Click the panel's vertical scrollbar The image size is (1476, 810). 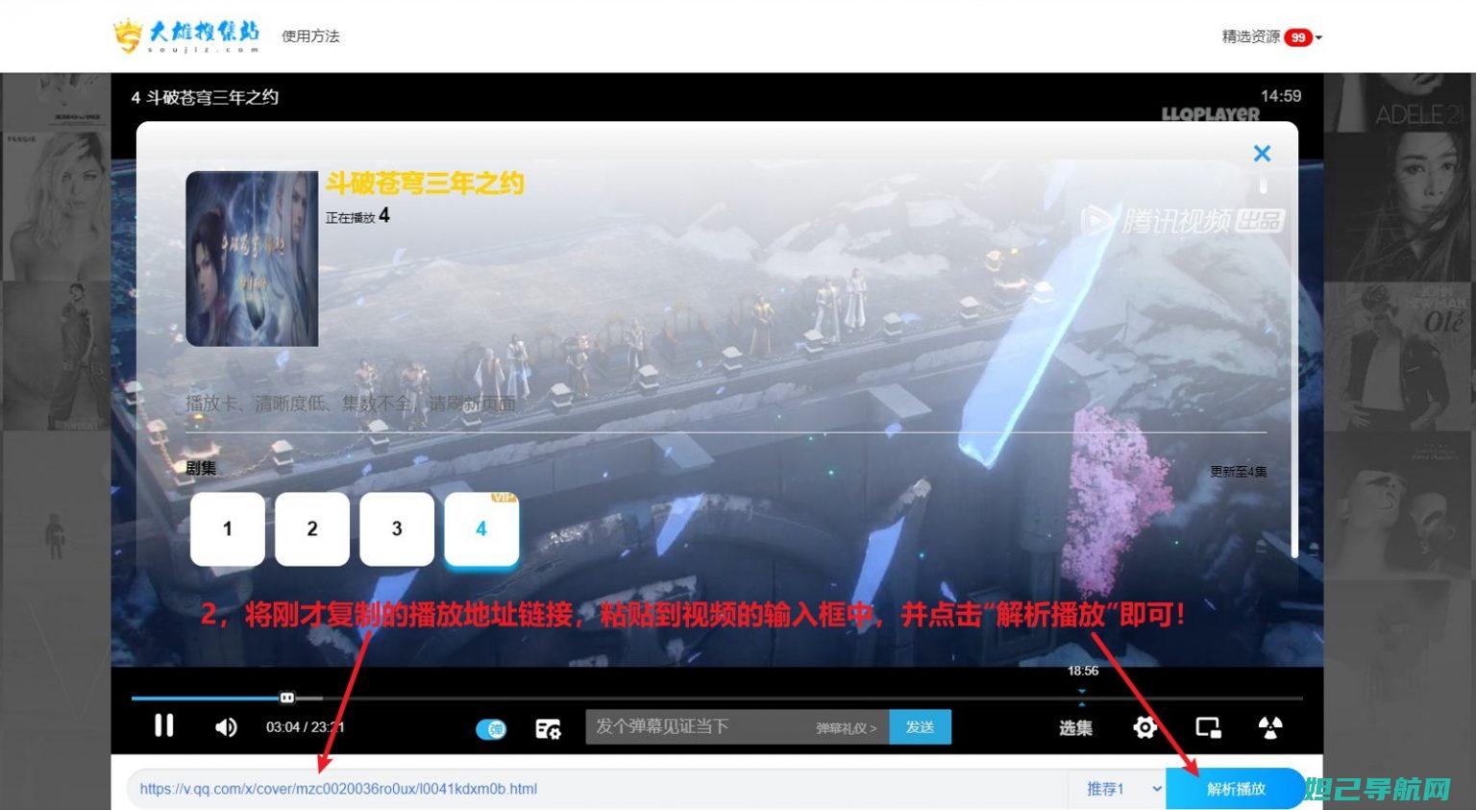pos(1294,365)
